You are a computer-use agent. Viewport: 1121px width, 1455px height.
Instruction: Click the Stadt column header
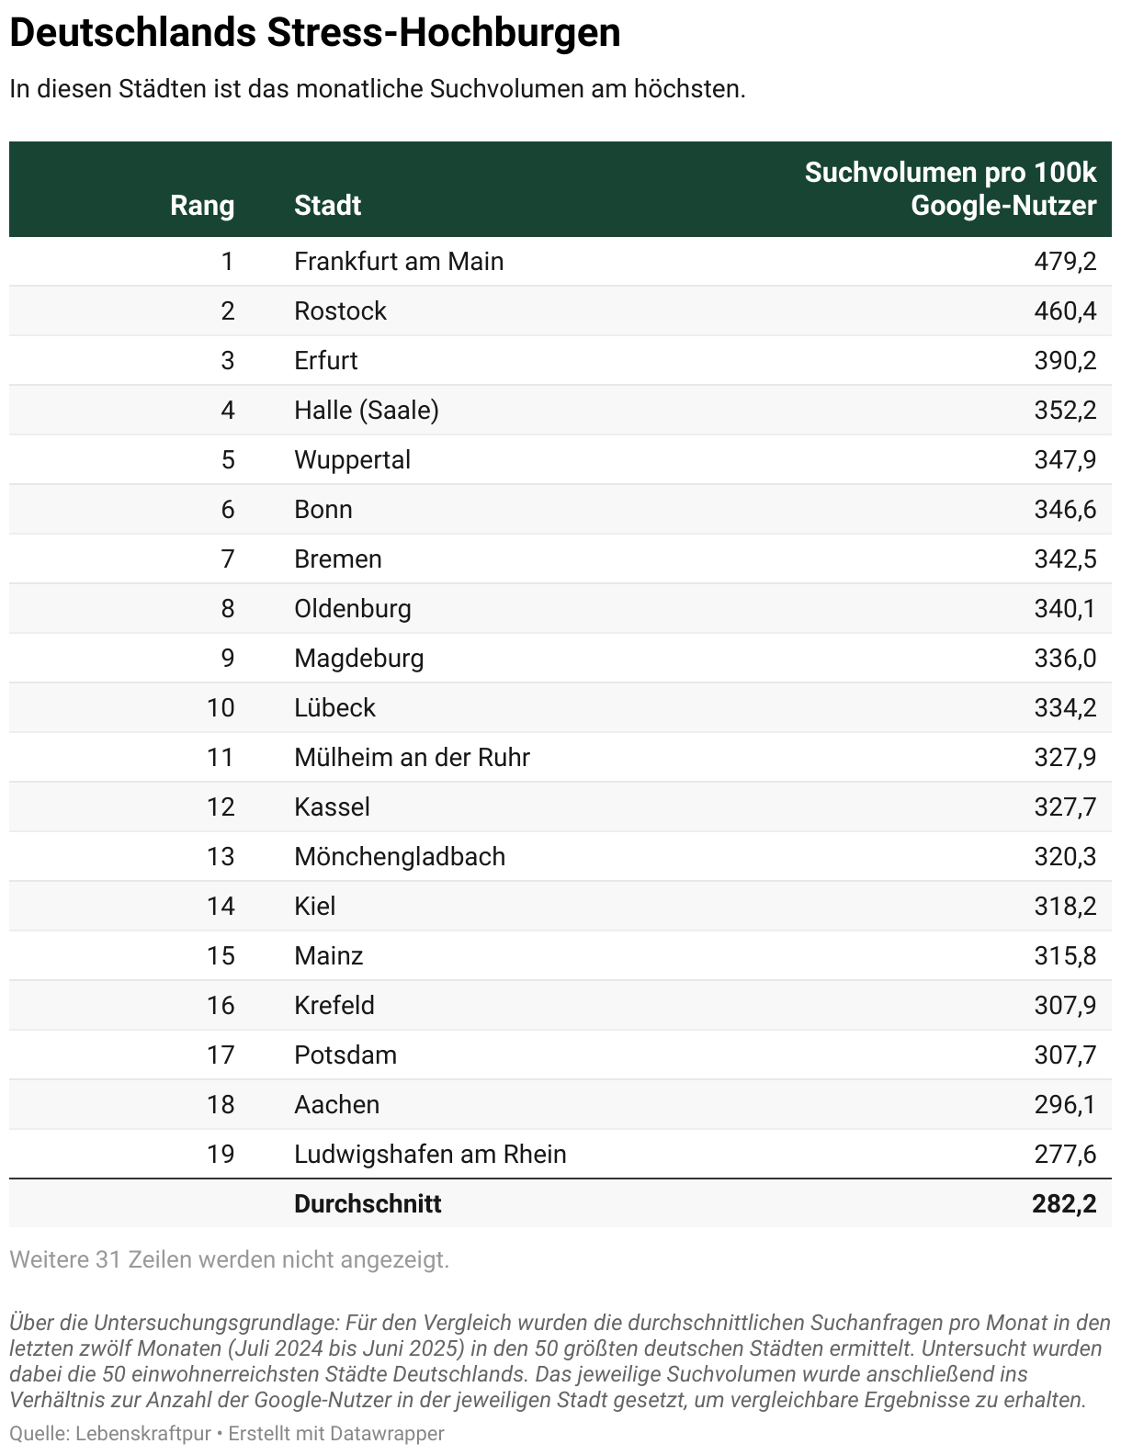[x=327, y=205]
